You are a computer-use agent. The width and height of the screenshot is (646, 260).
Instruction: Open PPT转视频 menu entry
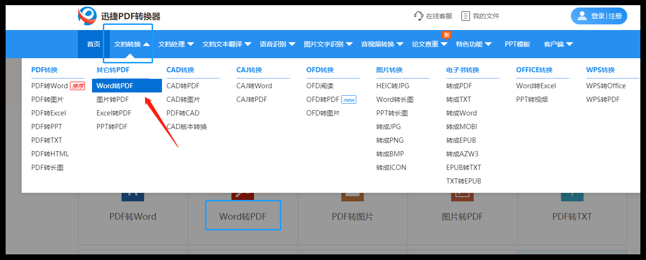pos(532,99)
